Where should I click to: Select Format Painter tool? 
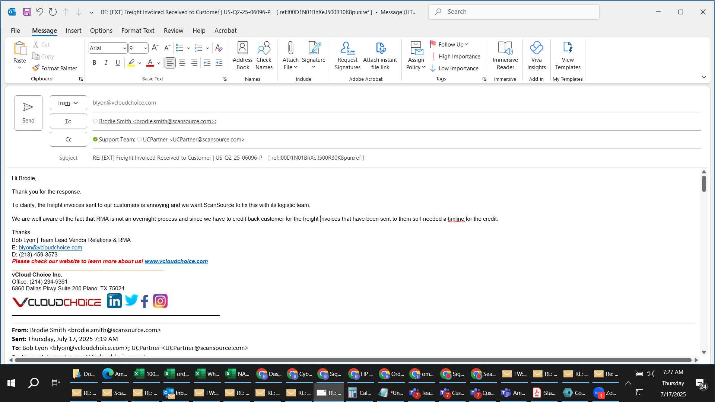55,68
